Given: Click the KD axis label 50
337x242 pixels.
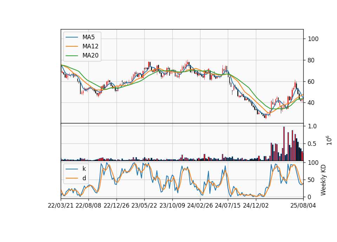Looking at the screenshot, I should (x=311, y=180).
